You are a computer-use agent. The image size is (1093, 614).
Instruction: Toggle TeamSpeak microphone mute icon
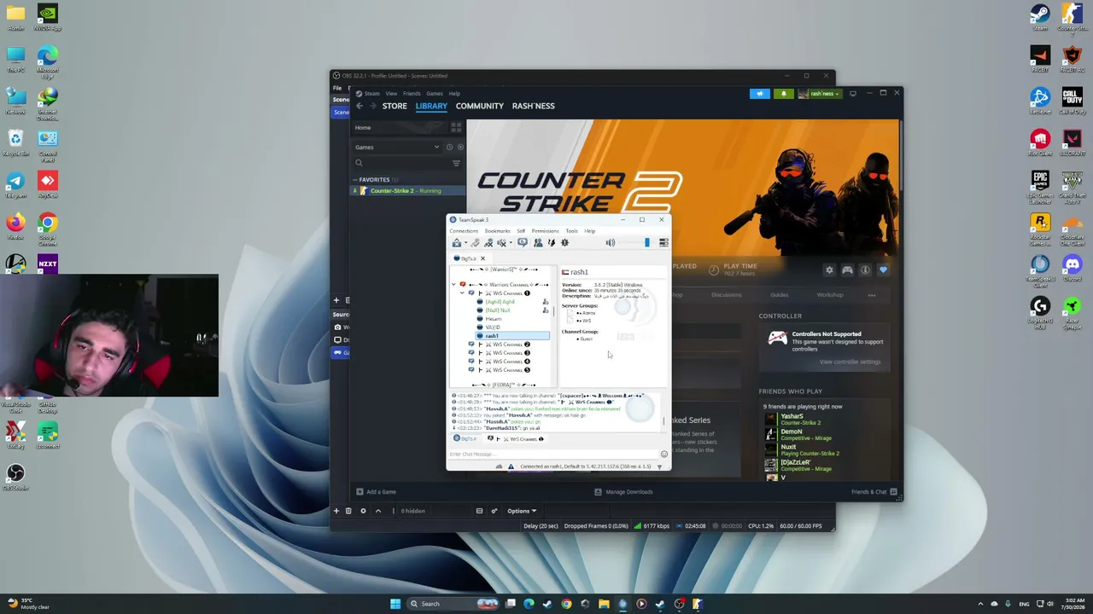tap(488, 243)
